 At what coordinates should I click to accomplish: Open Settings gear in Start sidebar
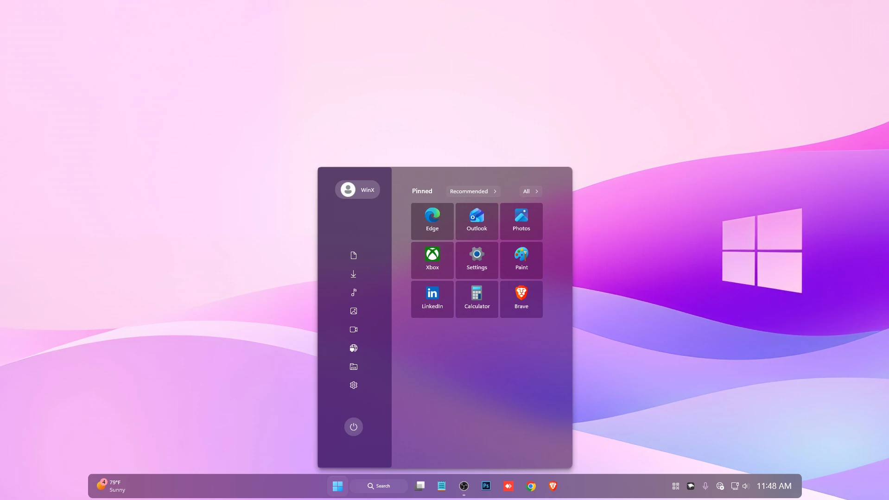[354, 385]
